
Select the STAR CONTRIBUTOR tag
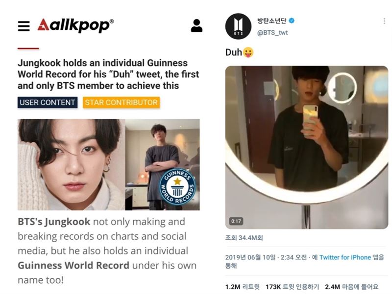coord(121,103)
